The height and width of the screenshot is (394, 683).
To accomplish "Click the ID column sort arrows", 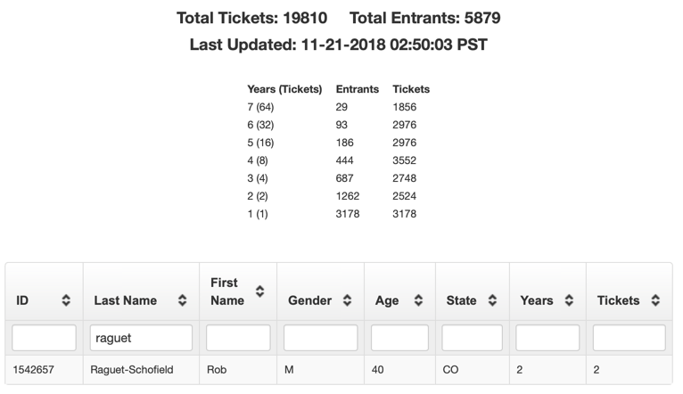I will click(66, 300).
